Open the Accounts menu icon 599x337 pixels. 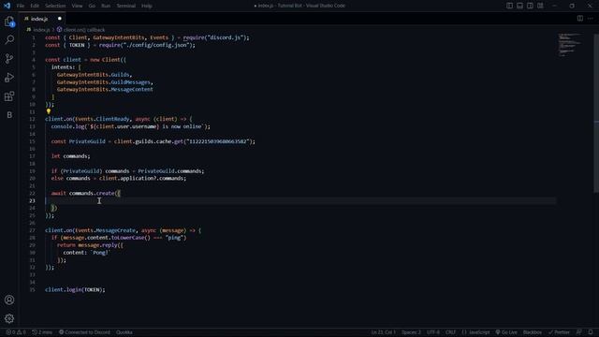pos(9,300)
